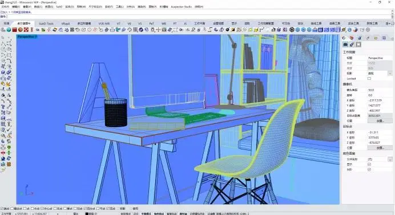Screen dimensions: 395x215
Task: Switch to the WB toolbar tab
Action: click(x=164, y=23)
